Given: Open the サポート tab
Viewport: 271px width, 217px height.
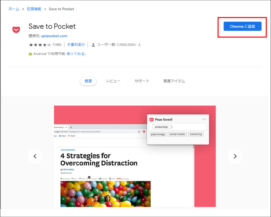Looking at the screenshot, I should [142, 81].
